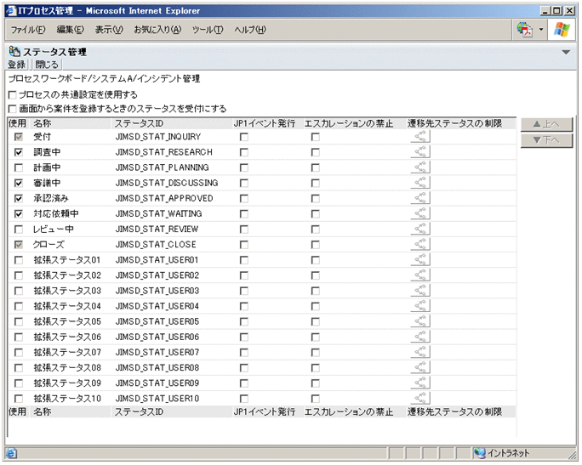The height and width of the screenshot is (465, 582).
Task: Check the 使用 box for 計画中
Action: tap(19, 167)
